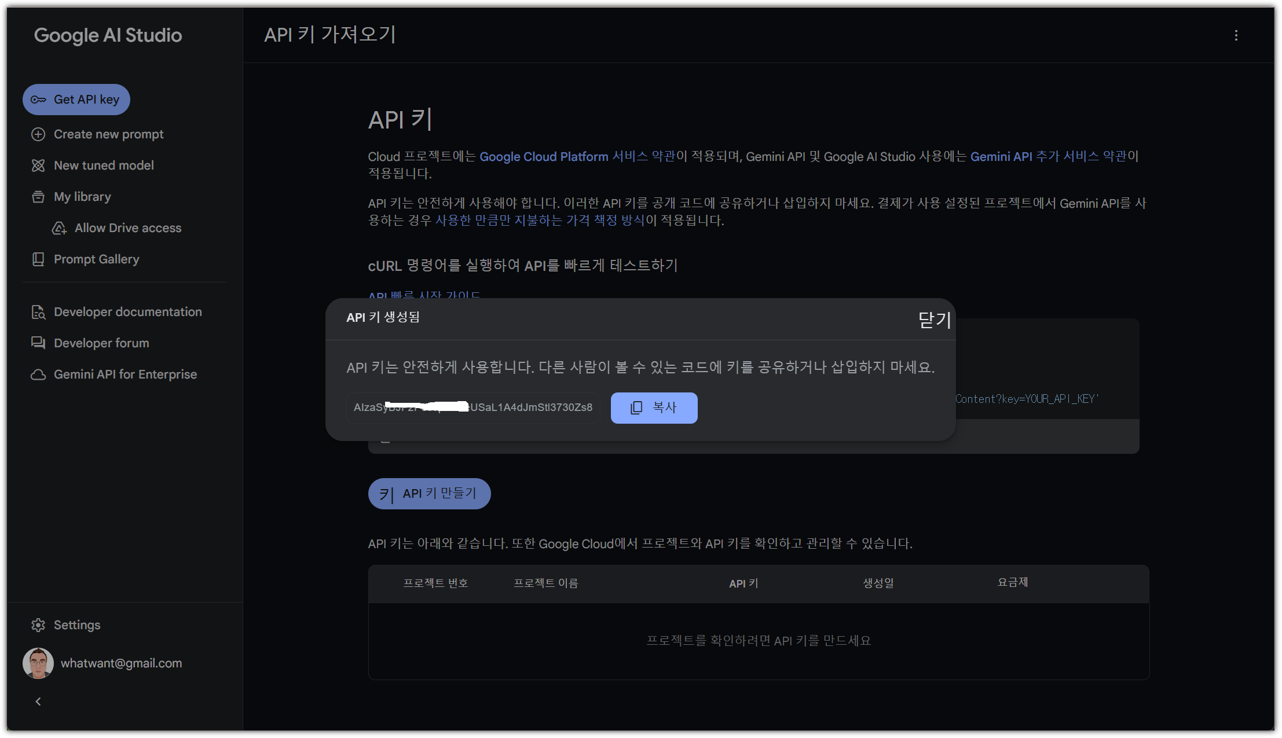Open the three-dot menu at top right
1282x738 pixels.
click(x=1236, y=35)
